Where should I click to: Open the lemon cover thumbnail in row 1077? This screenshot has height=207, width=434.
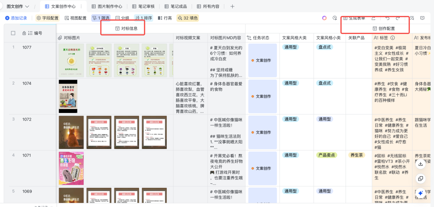click(x=71, y=60)
